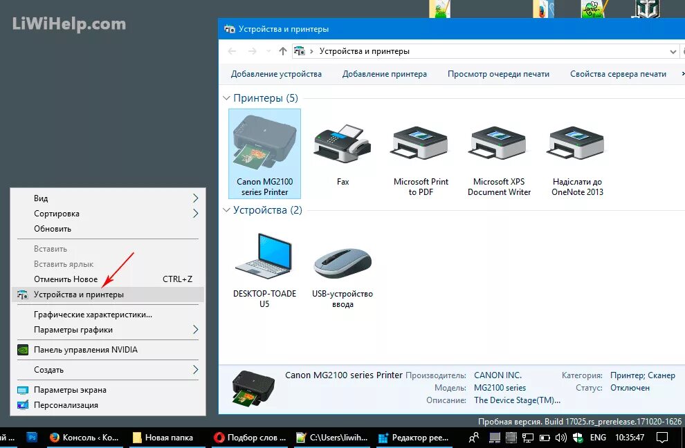
Task: Expand the address bar history dropdown
Action: coord(673,52)
